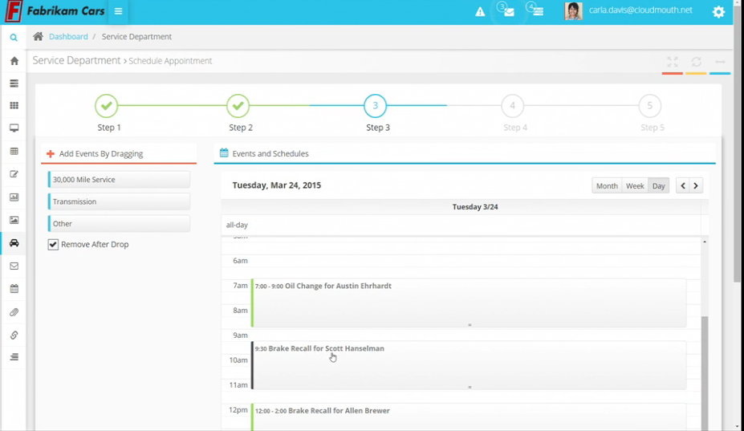This screenshot has width=744, height=431.
Task: Switch calendar to Month view
Action: (x=607, y=186)
